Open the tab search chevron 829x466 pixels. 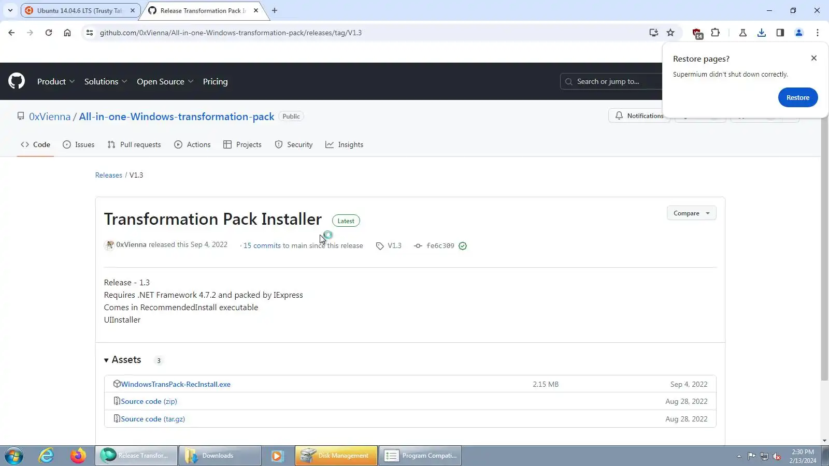point(10,10)
